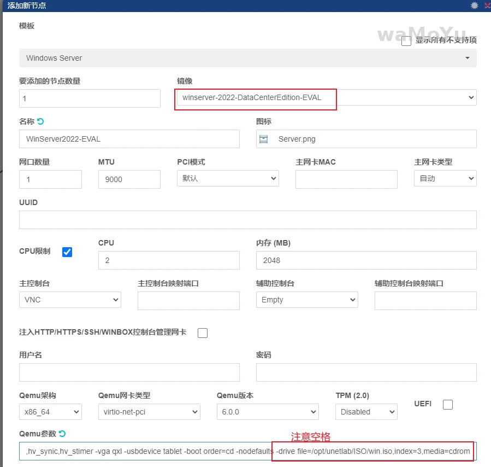The height and width of the screenshot is (467, 491).
Task: Open the 主网卡类型 dropdown
Action: 445,179
